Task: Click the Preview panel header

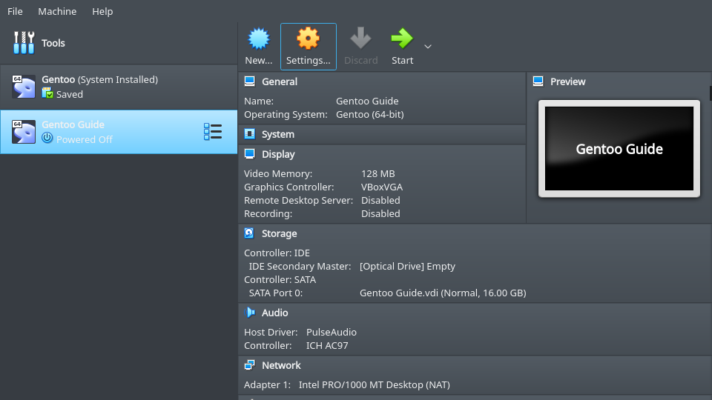Action: click(x=567, y=81)
